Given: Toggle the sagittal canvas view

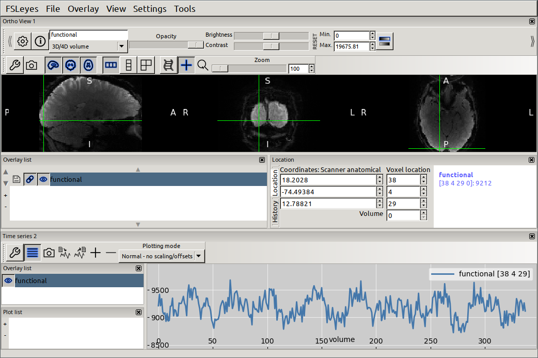Looking at the screenshot, I should (53, 65).
